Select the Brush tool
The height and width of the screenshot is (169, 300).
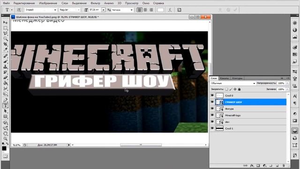(5, 61)
